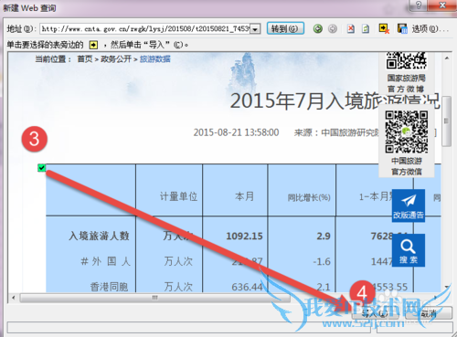Open the 旅游数据 breadcrumb link

pos(154,58)
